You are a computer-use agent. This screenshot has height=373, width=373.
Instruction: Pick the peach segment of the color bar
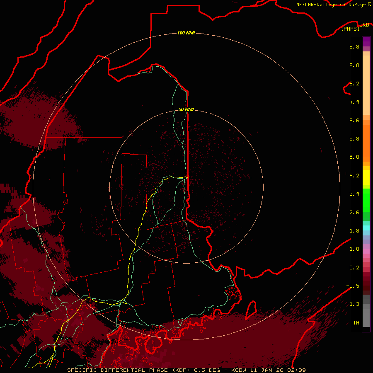coord(366,85)
